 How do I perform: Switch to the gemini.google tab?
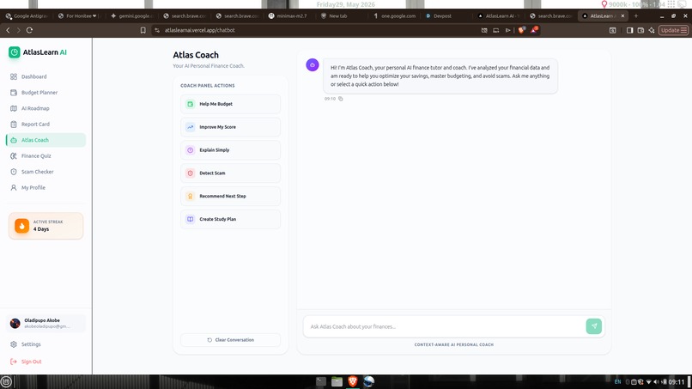coord(132,16)
